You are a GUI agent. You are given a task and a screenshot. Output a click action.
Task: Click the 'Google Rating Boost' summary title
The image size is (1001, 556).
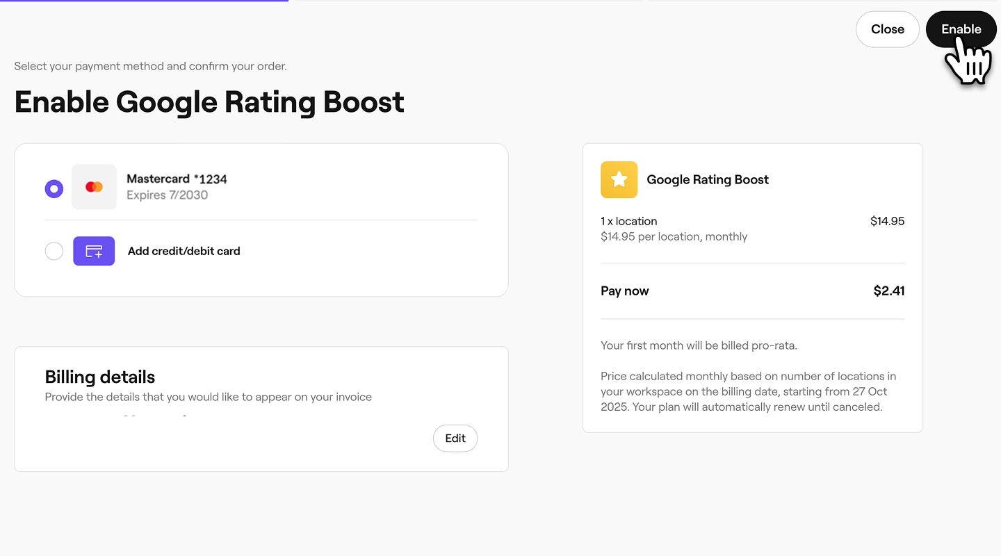(x=707, y=180)
